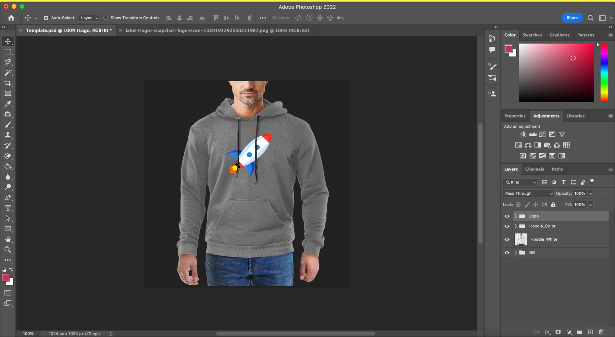The height and width of the screenshot is (337, 615).
Task: Select the Hoodie_White layer thumbnail
Action: coord(521,239)
